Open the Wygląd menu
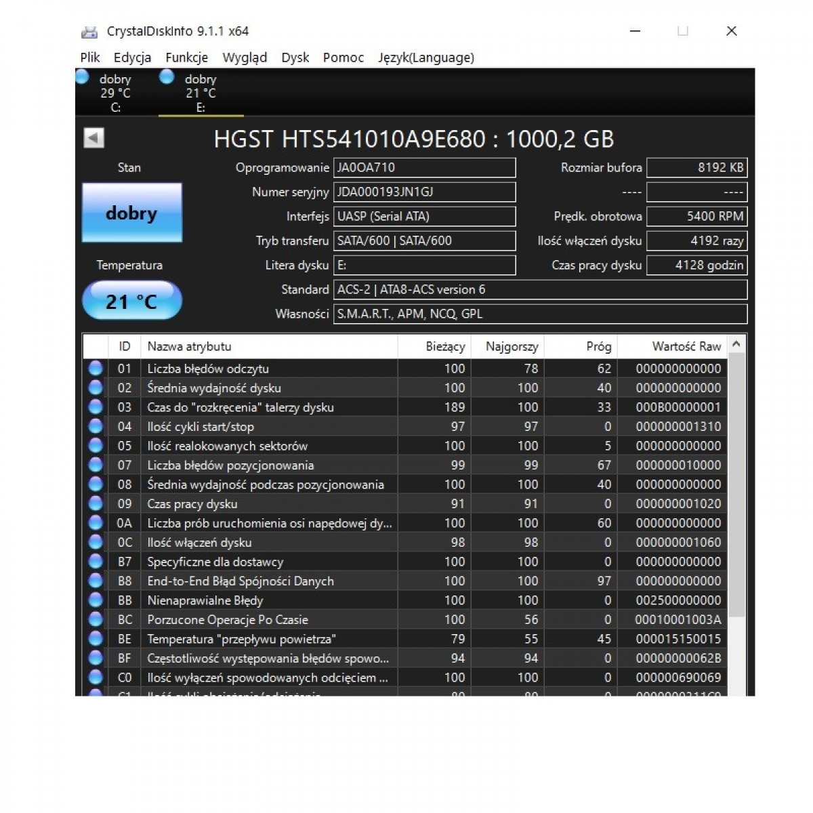The height and width of the screenshot is (813, 813). (x=245, y=58)
